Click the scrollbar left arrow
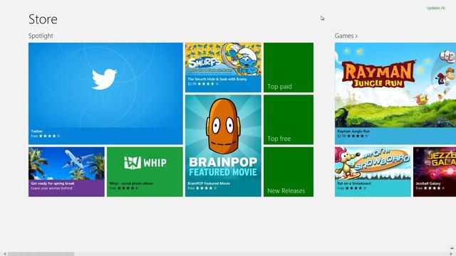The image size is (456, 256). click(x=4, y=254)
